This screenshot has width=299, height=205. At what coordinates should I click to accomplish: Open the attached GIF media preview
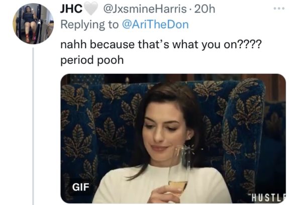pos(173,138)
